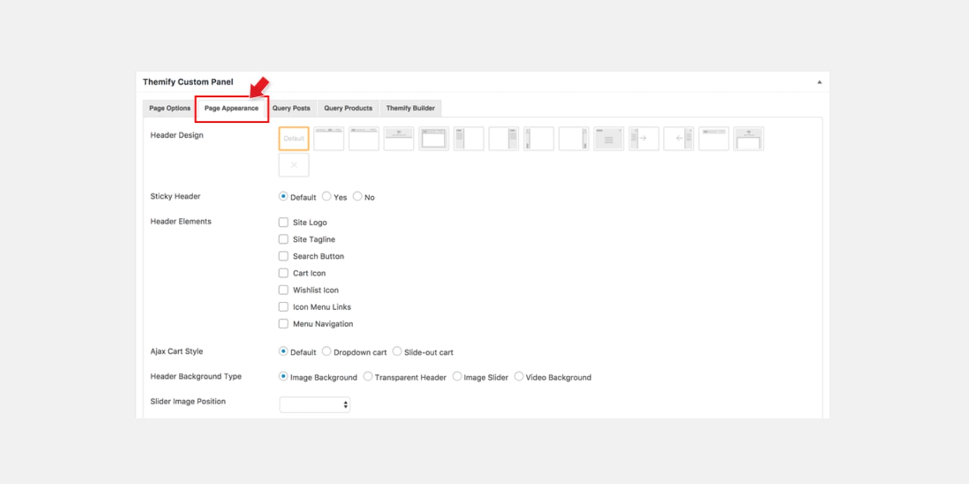The height and width of the screenshot is (484, 969).
Task: Enable the Wishlist Icon header element
Action: coord(283,290)
